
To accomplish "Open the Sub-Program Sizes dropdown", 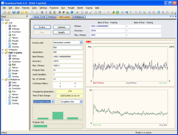I will (x=53, y=102).
